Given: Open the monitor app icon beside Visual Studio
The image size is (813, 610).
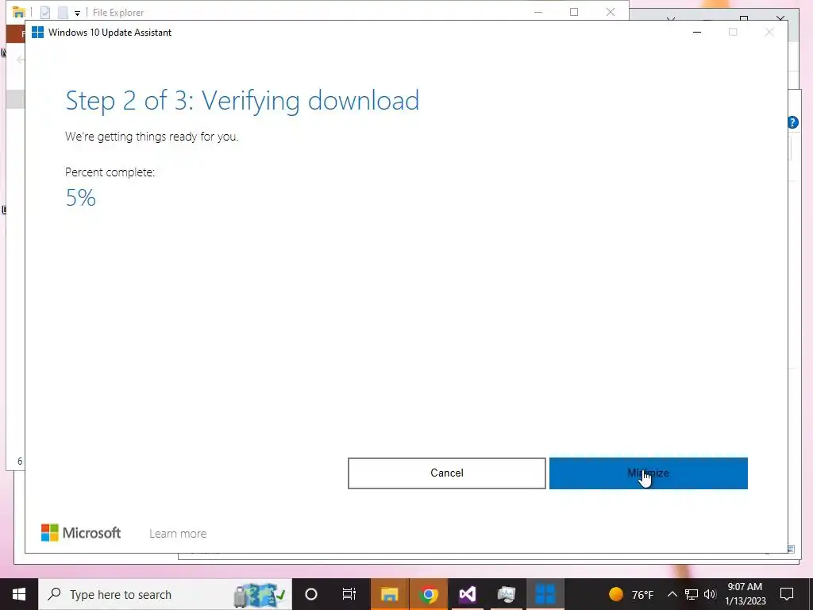Looking at the screenshot, I should (506, 594).
